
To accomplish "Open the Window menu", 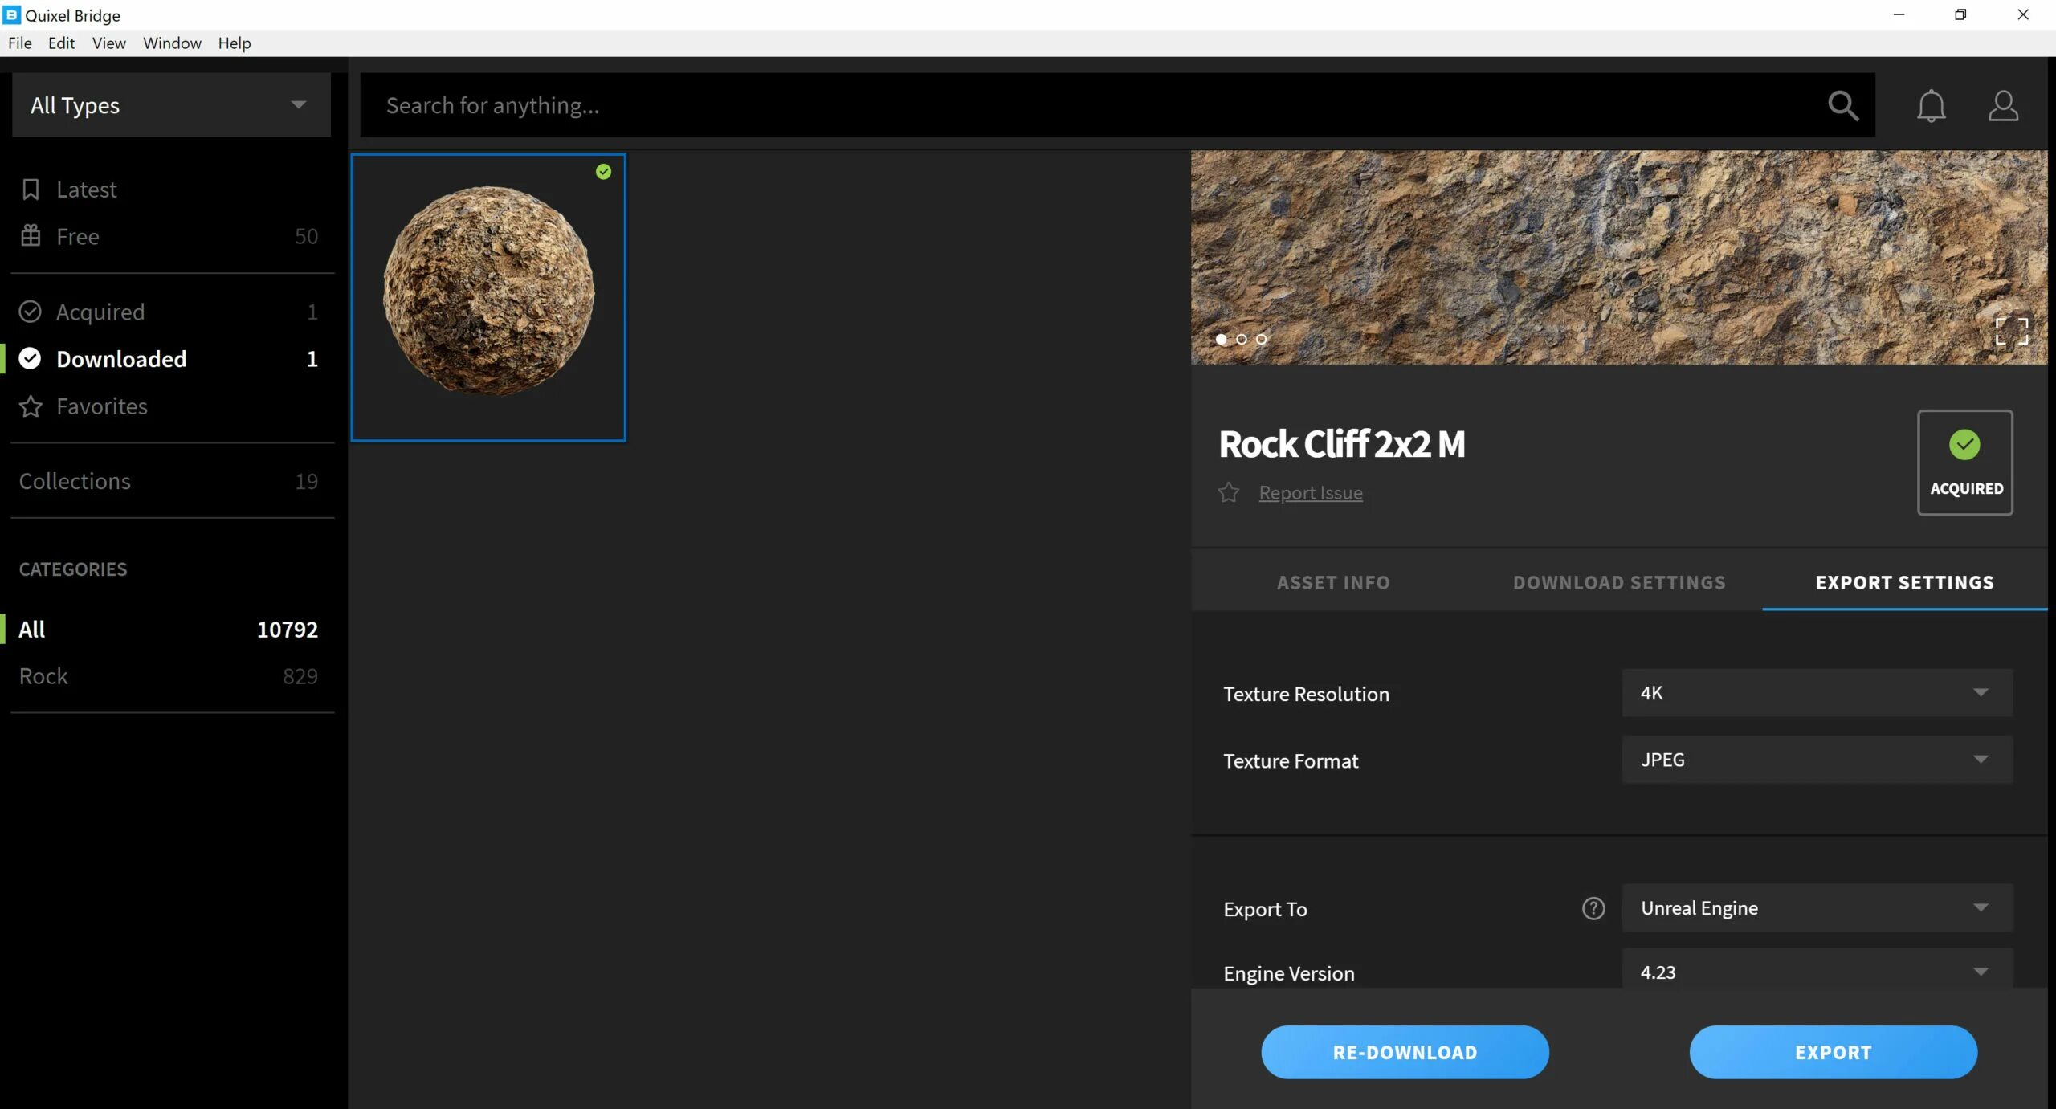I will click(x=172, y=43).
